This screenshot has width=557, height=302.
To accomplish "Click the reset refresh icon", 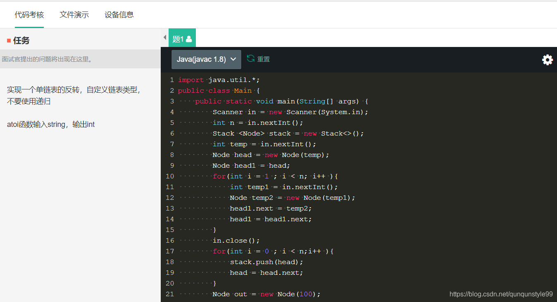I will (x=250, y=59).
